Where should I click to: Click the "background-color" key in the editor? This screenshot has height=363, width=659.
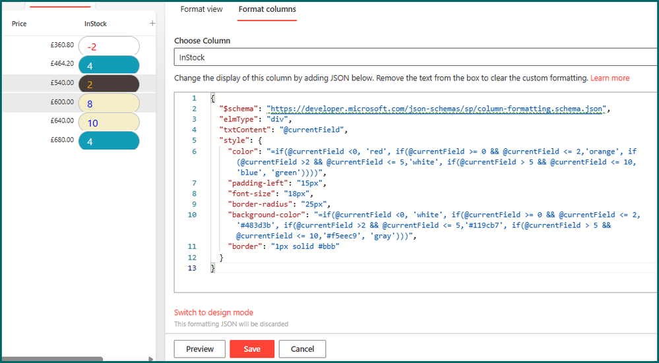(266, 215)
